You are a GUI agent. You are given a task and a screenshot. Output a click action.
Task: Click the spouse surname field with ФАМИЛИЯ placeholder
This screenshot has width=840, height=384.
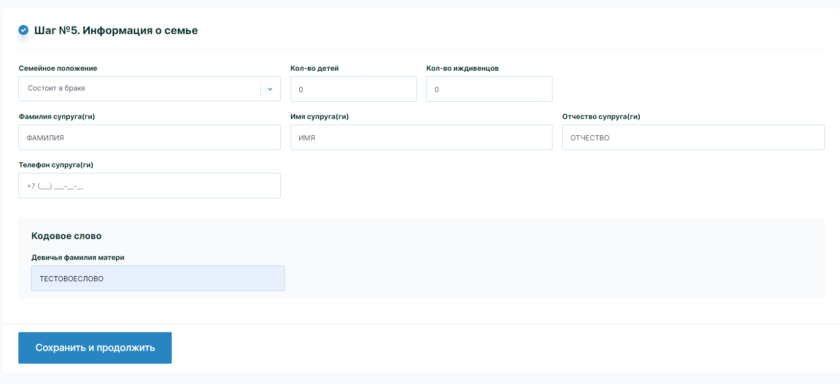[149, 137]
